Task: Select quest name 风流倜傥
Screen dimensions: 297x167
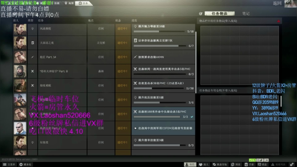Action: tap(45, 29)
